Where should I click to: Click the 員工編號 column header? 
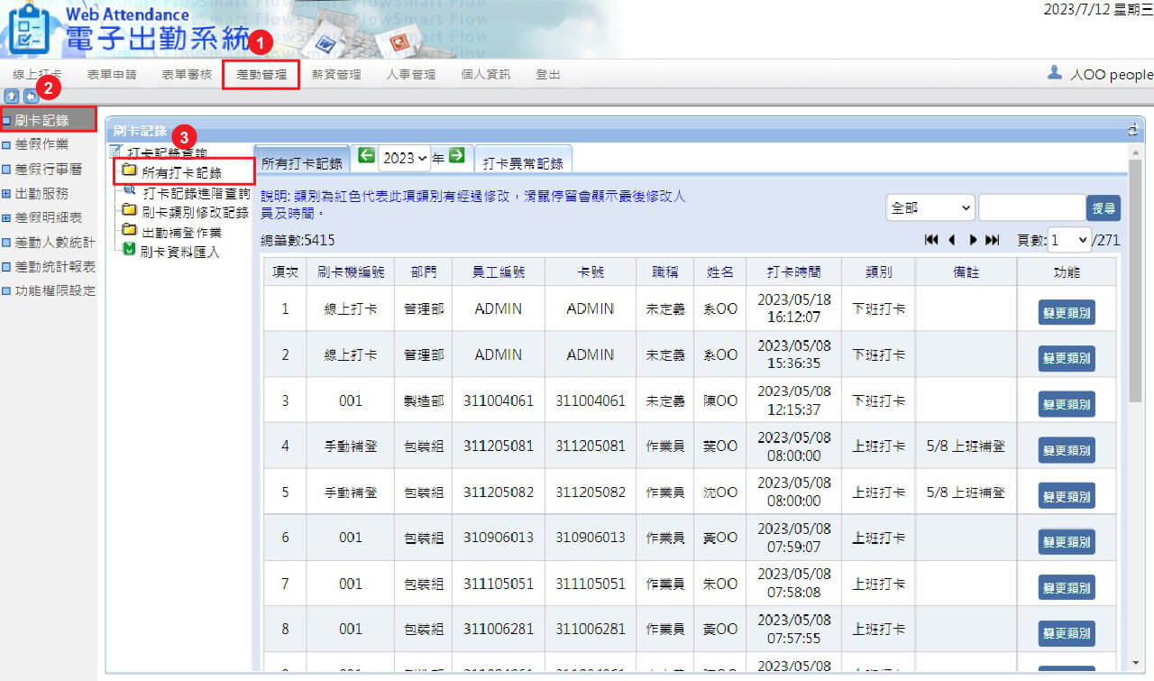click(x=498, y=271)
